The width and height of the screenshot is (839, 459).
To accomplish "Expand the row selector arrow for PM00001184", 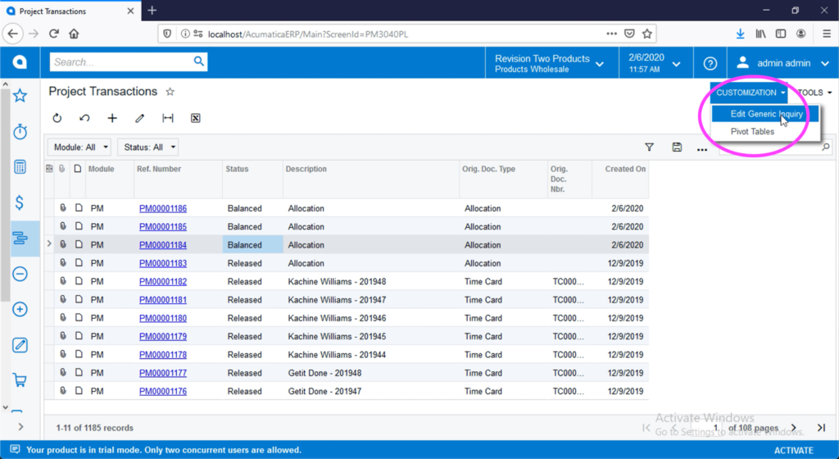I will pos(49,244).
